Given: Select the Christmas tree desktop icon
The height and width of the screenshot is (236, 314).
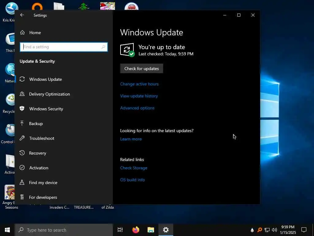Looking at the screenshot, I should pos(84,6).
